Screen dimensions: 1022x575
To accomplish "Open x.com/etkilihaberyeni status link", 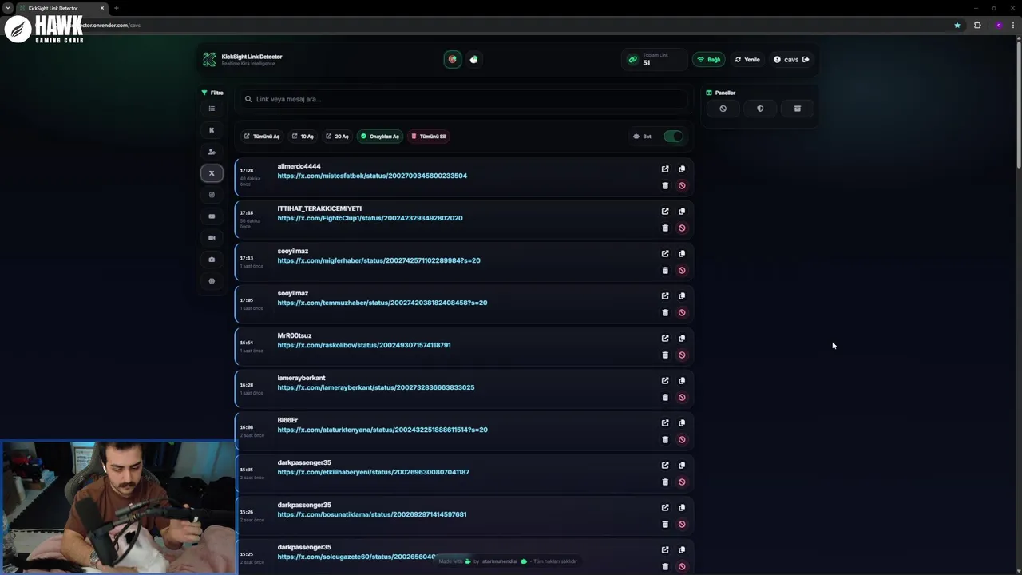I will (x=373, y=472).
